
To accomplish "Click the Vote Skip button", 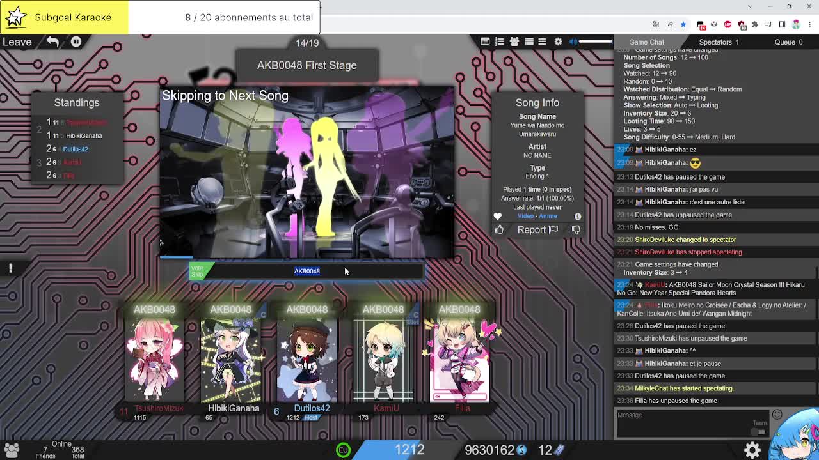I will pos(200,271).
